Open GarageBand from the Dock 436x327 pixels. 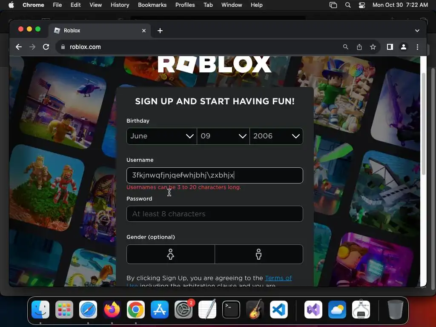[x=255, y=310]
